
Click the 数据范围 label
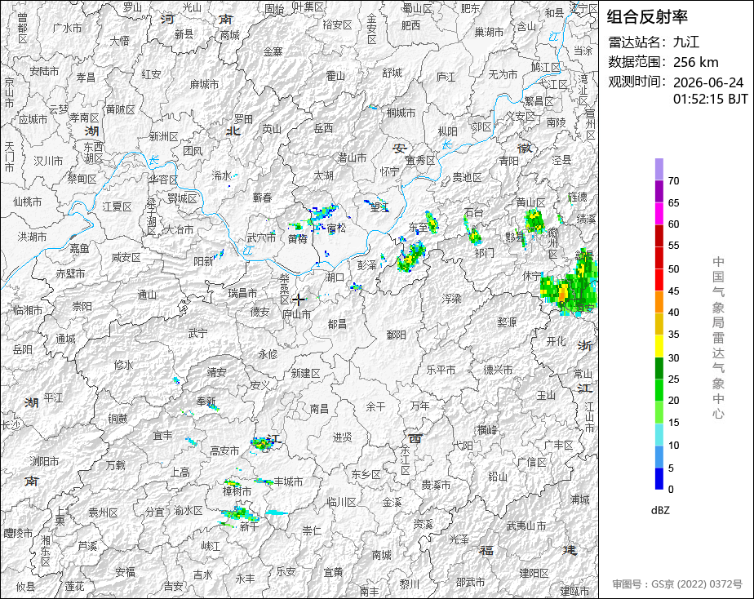pyautogui.click(x=637, y=62)
